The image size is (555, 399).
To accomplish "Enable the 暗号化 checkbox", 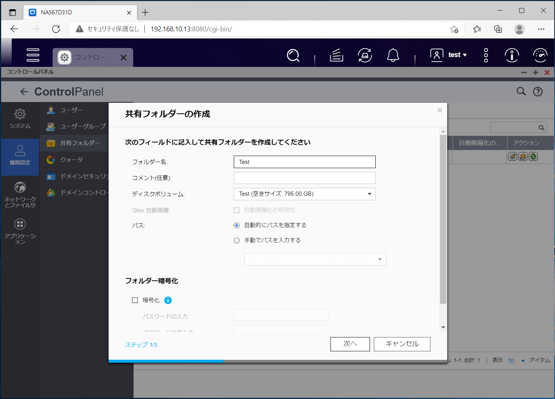I will (x=135, y=300).
